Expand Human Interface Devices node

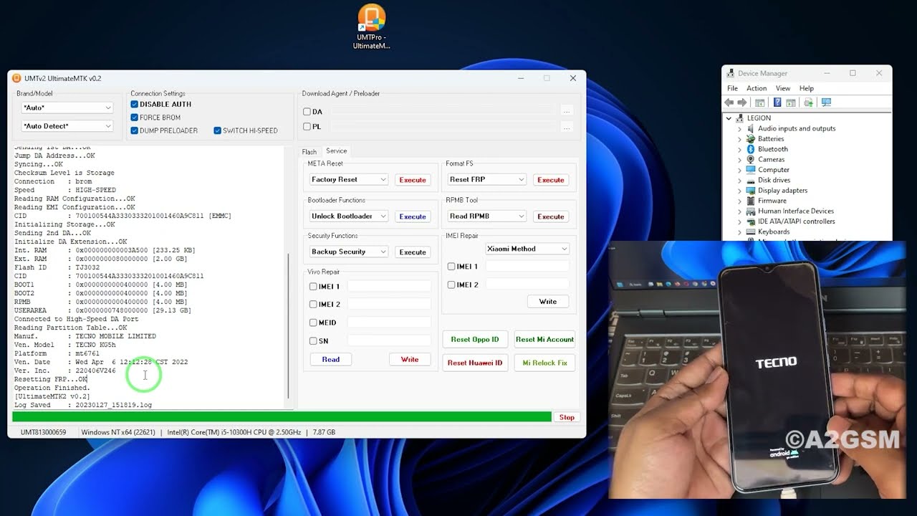point(740,211)
